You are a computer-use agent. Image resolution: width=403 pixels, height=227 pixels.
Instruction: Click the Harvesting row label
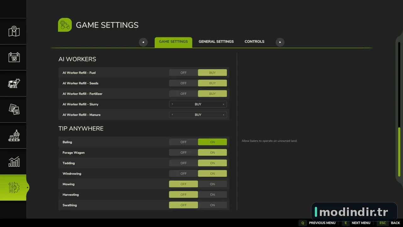71,195
